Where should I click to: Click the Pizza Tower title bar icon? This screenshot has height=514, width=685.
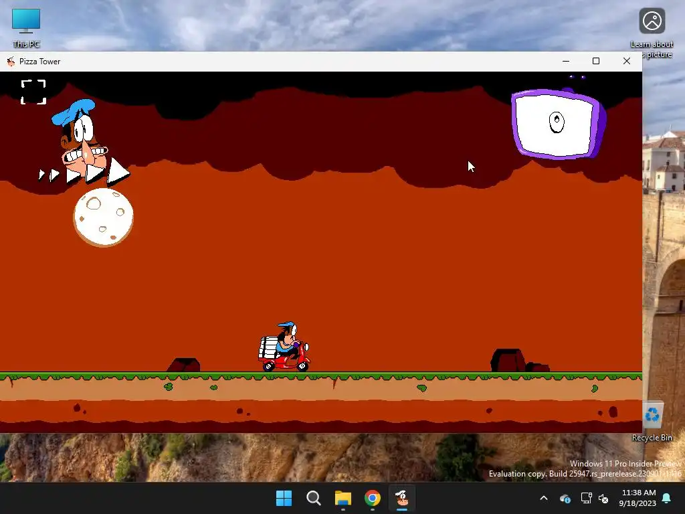[x=11, y=61]
